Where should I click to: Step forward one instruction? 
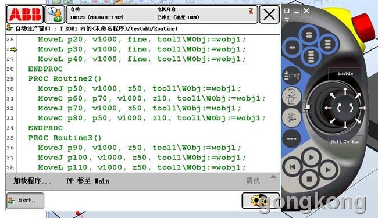(x=328, y=170)
